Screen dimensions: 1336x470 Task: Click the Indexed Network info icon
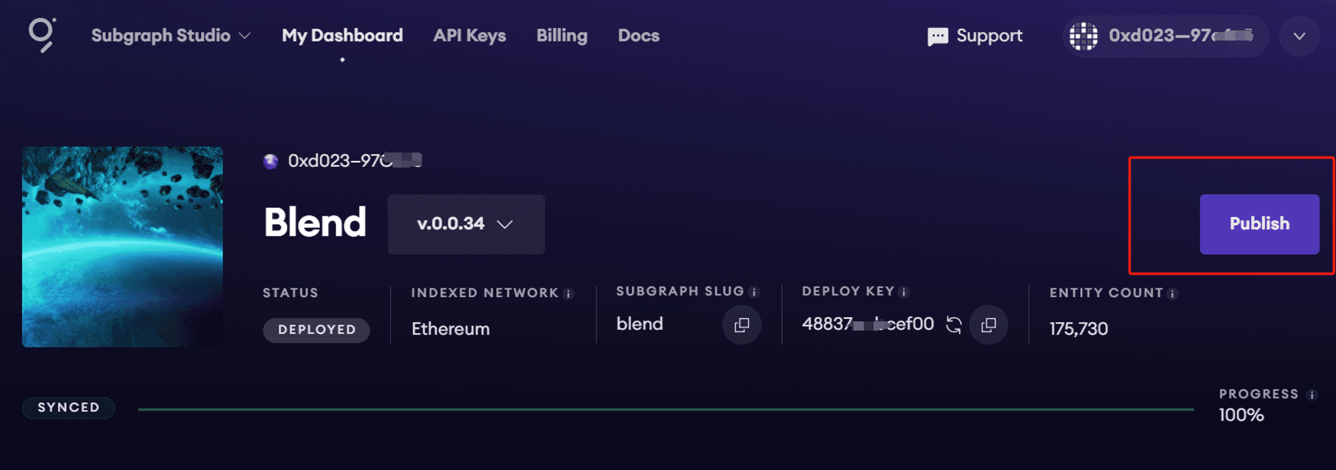point(568,294)
